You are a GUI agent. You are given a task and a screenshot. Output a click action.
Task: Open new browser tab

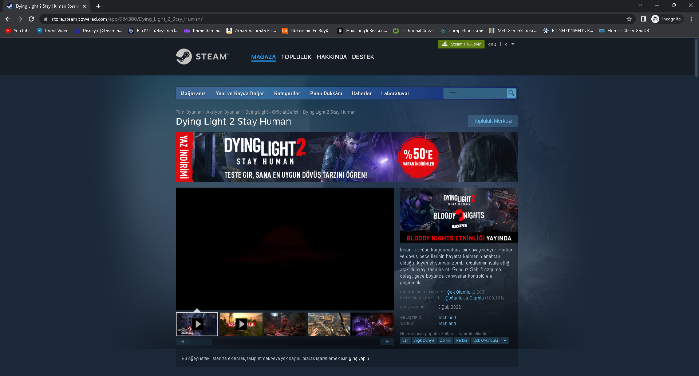click(98, 6)
